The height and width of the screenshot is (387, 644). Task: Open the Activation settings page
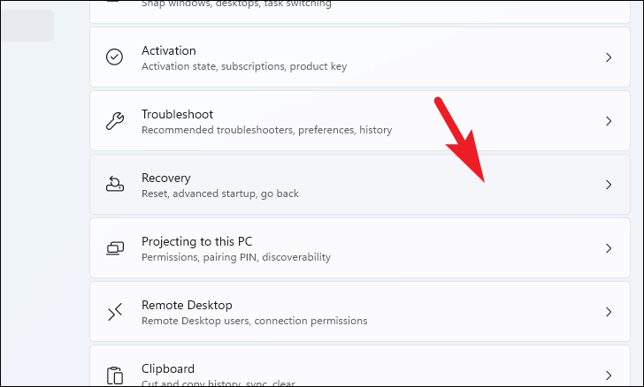(168, 50)
